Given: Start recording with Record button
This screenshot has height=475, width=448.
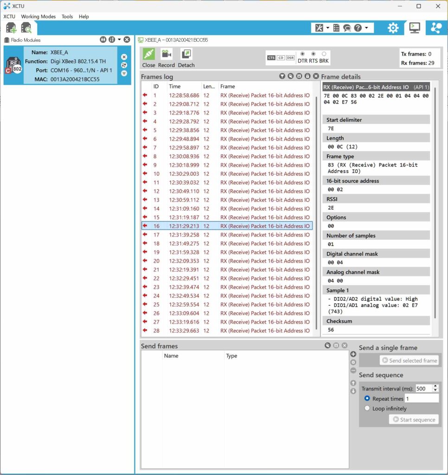Looking at the screenshot, I should (166, 58).
